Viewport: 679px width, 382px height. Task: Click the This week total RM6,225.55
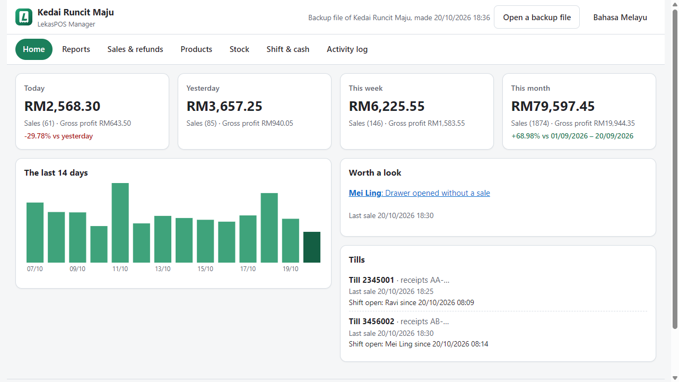pos(387,106)
